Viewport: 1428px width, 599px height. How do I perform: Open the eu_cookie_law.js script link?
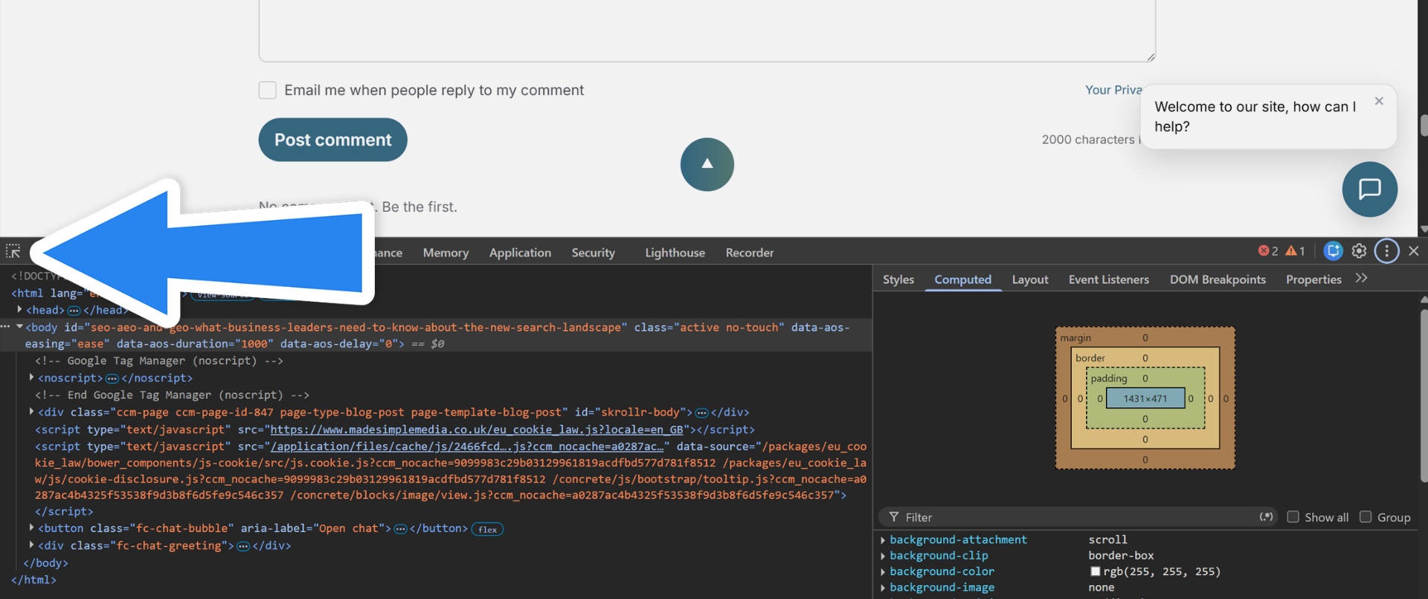pyautogui.click(x=477, y=430)
